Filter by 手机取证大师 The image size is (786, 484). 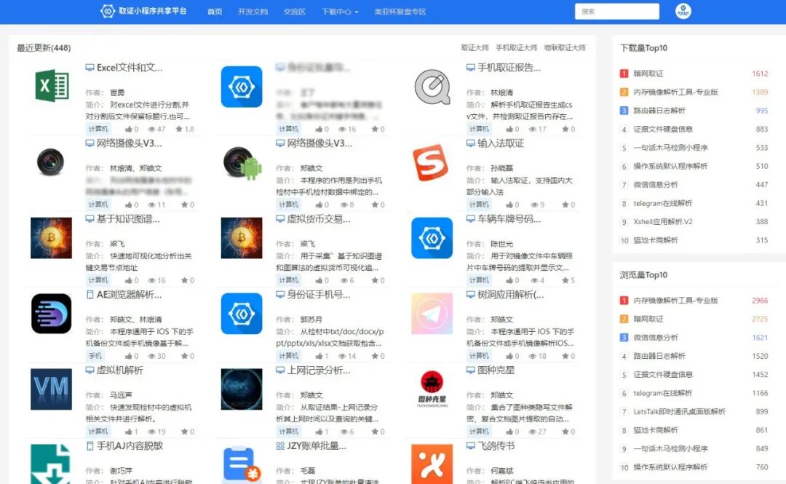pyautogui.click(x=516, y=47)
